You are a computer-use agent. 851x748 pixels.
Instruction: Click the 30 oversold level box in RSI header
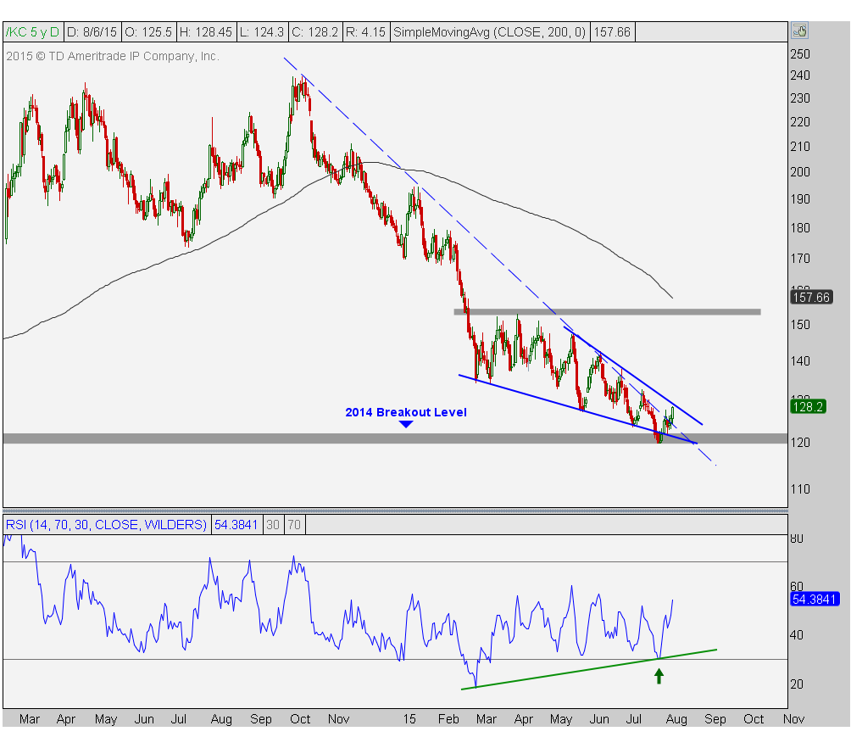(x=273, y=525)
